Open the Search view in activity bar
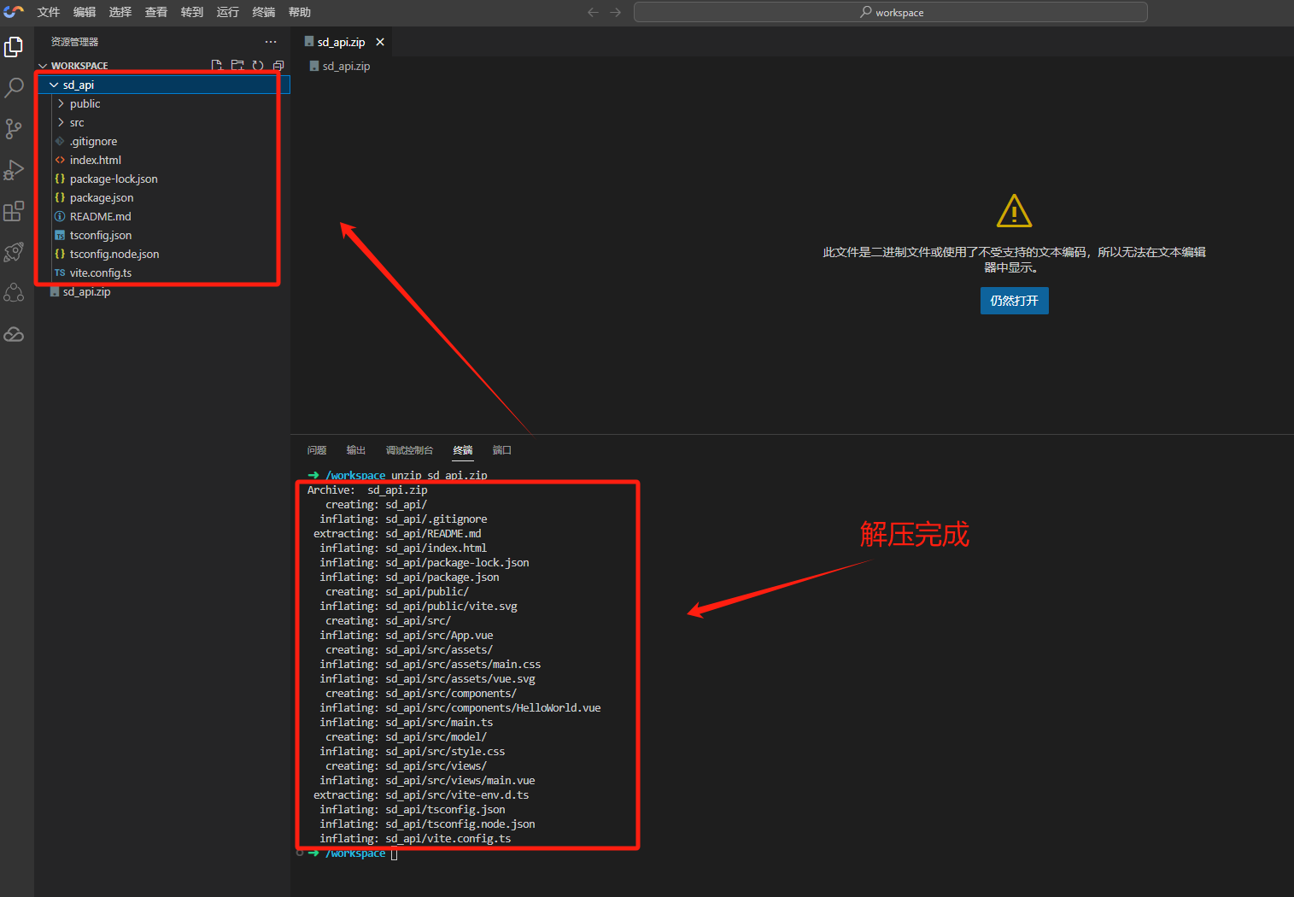Image resolution: width=1294 pixels, height=897 pixels. point(14,87)
